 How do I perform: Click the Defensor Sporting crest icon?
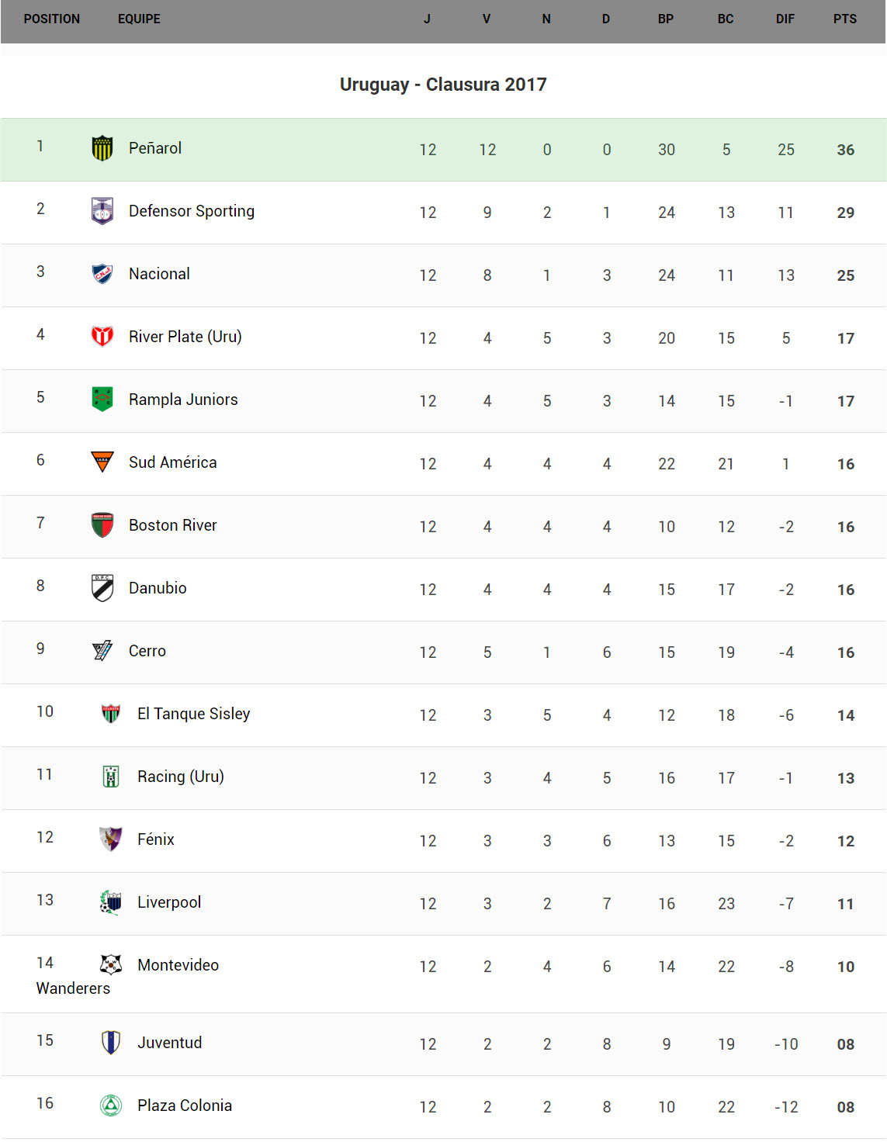tap(102, 211)
